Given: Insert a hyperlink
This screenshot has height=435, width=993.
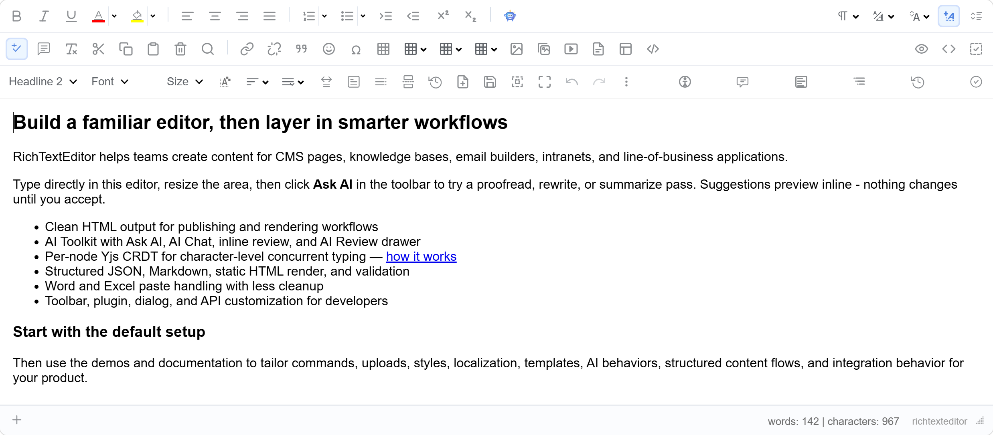Looking at the screenshot, I should (x=247, y=49).
